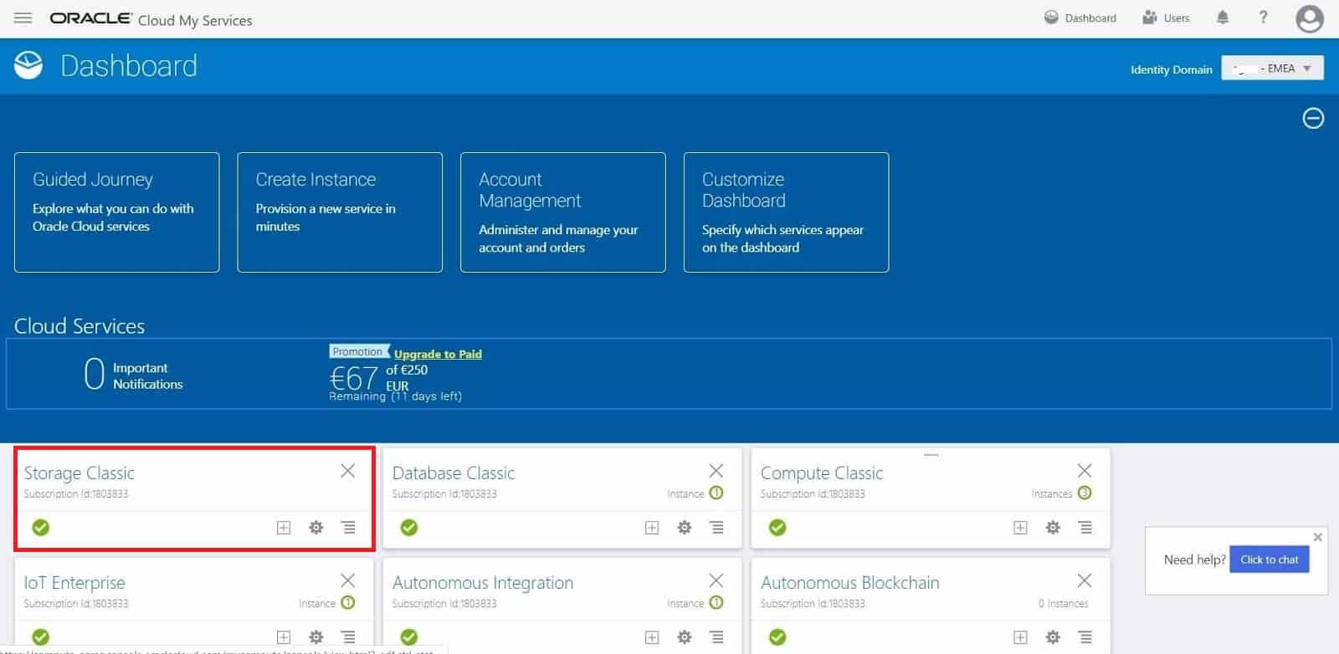The height and width of the screenshot is (654, 1339).
Task: Click the Oracle Cloud My Services logo
Action: tap(151, 19)
